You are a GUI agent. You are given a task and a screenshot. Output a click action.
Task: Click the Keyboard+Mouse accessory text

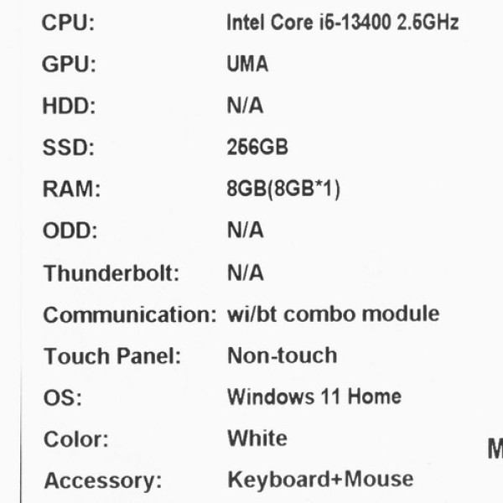tap(320, 480)
